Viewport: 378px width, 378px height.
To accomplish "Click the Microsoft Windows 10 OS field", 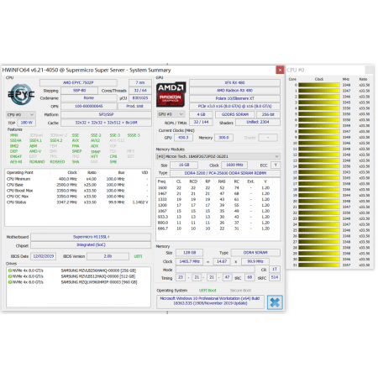I will [210, 301].
